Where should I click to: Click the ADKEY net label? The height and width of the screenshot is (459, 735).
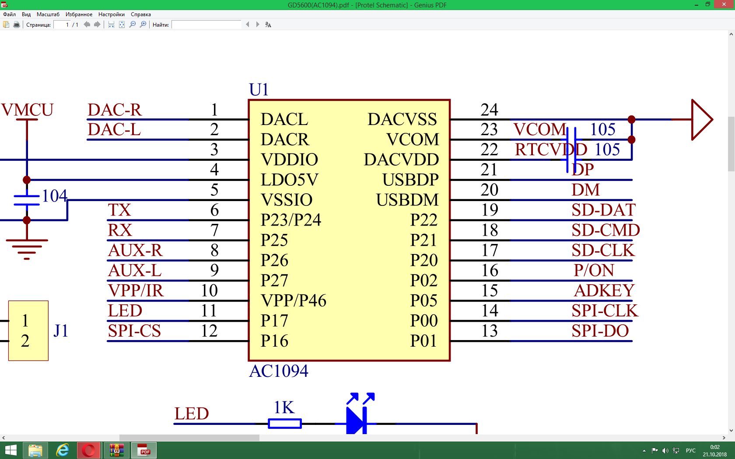point(604,291)
